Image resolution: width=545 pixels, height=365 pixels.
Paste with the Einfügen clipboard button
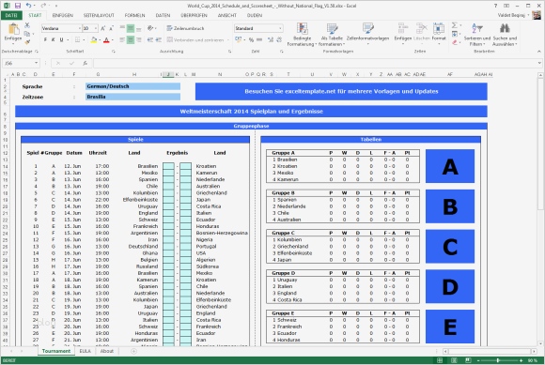point(13,33)
